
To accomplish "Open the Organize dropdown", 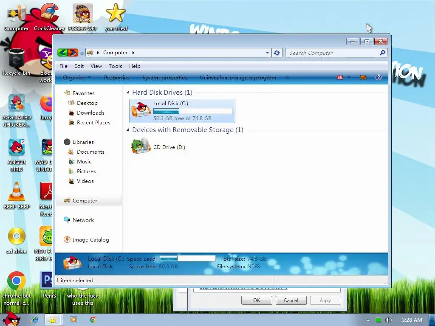I will coord(76,78).
